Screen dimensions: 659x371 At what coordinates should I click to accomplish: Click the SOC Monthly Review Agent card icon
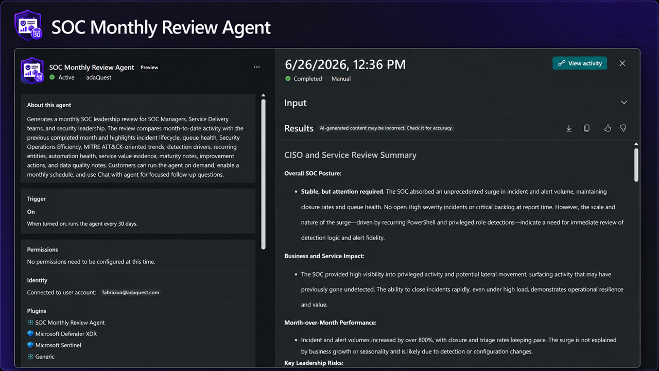click(x=32, y=71)
